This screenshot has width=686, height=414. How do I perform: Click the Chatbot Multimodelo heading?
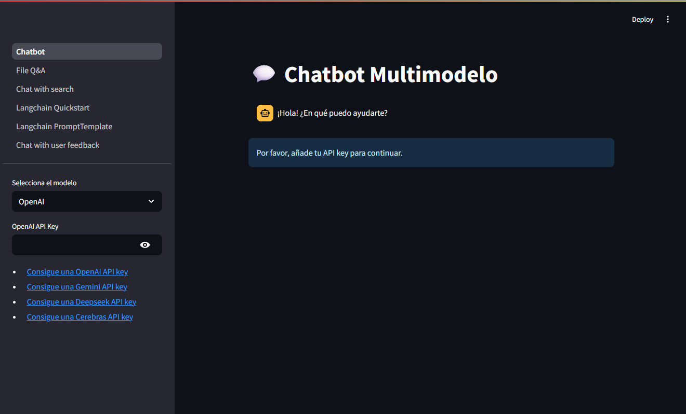391,74
